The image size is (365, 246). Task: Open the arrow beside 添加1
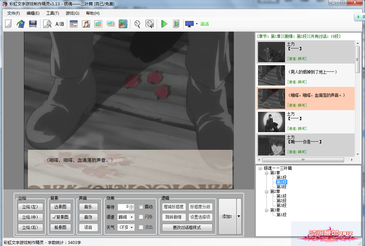click(239, 216)
